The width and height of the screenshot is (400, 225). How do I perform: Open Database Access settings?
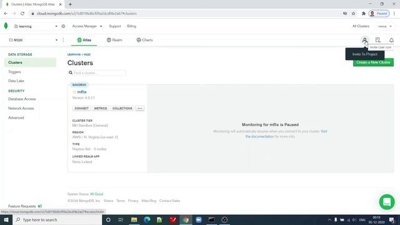coord(22,99)
